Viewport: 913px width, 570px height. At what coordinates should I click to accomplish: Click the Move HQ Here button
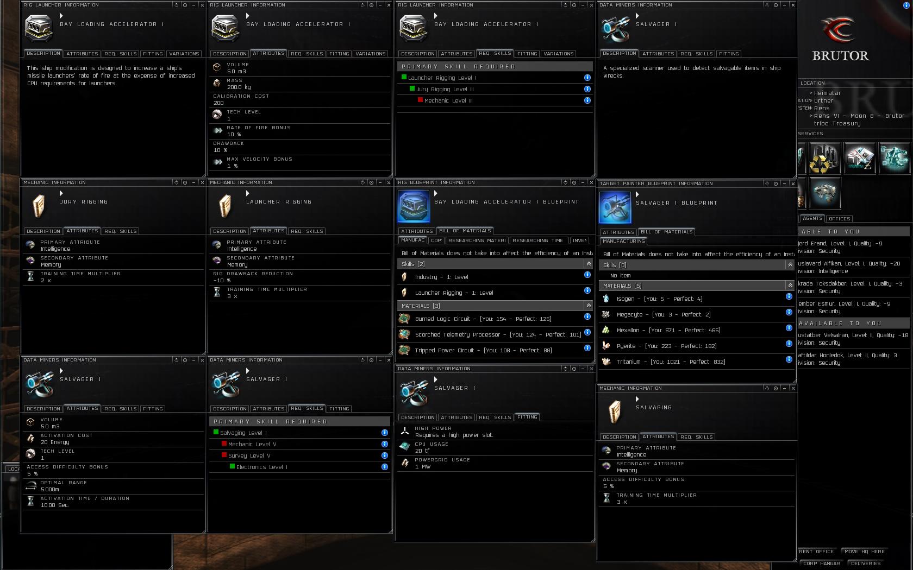tap(865, 552)
